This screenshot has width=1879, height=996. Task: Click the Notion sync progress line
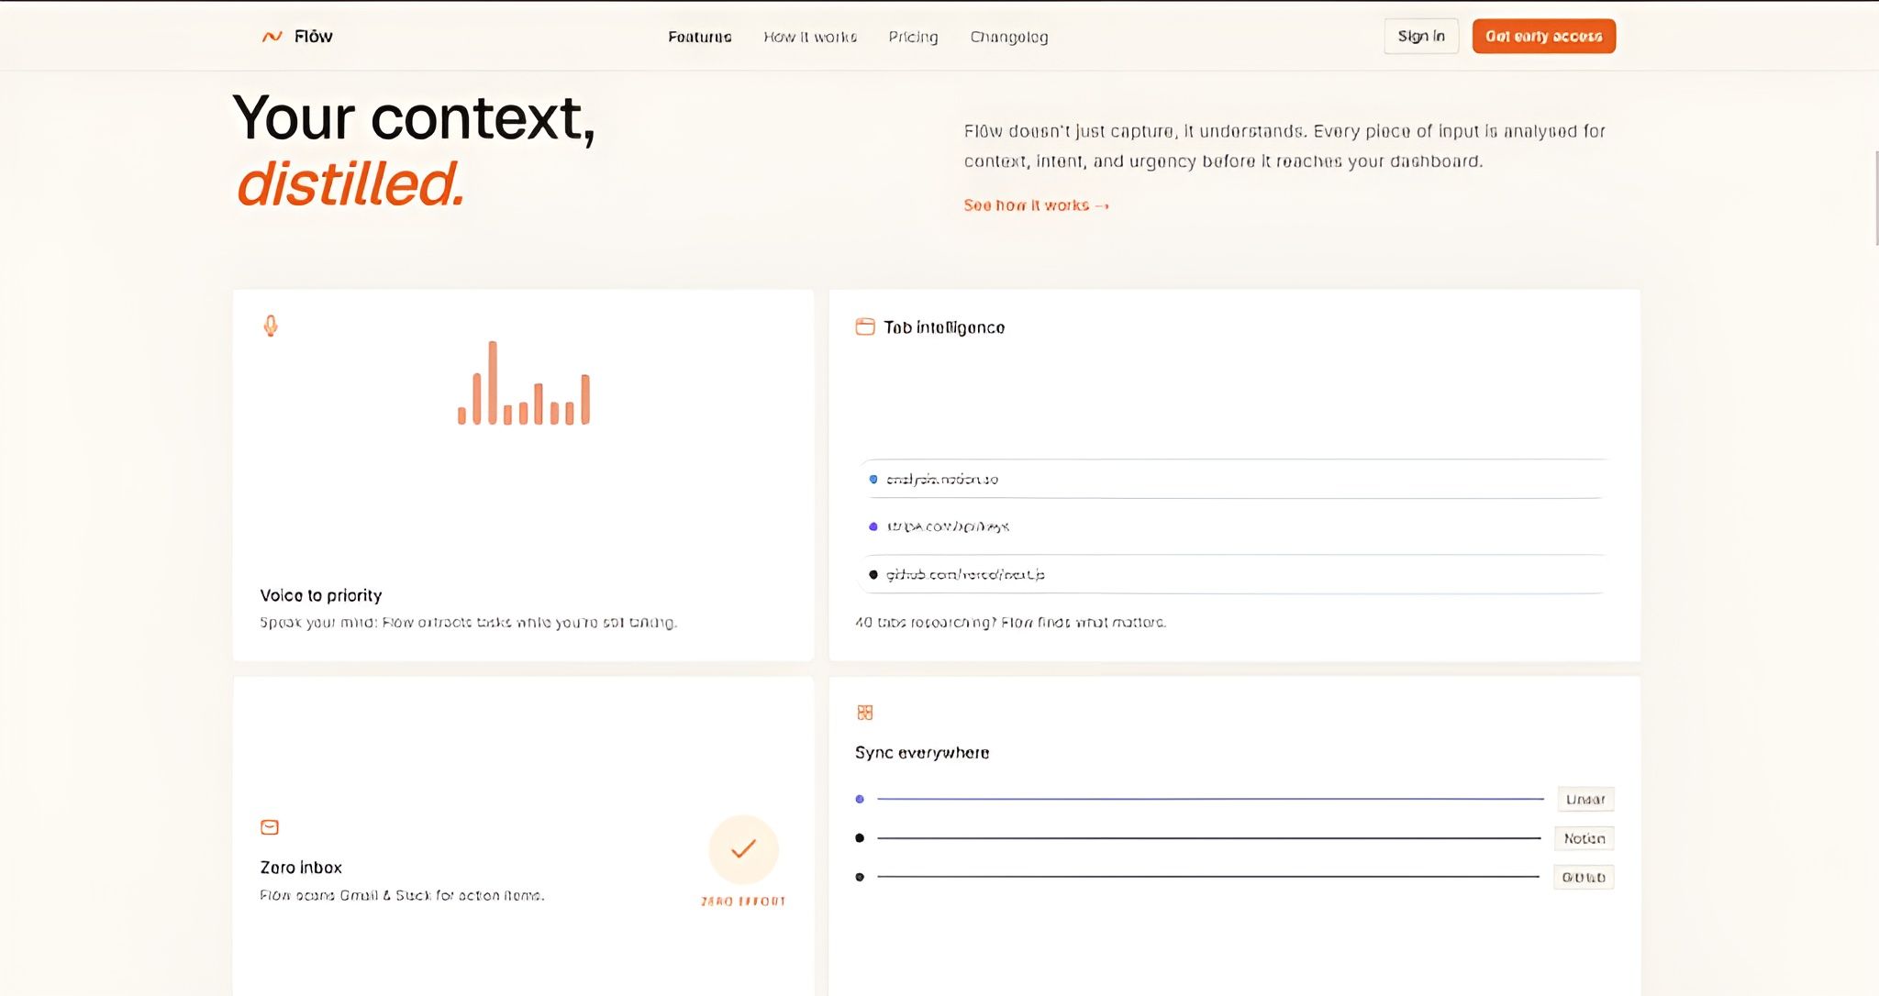(1209, 838)
